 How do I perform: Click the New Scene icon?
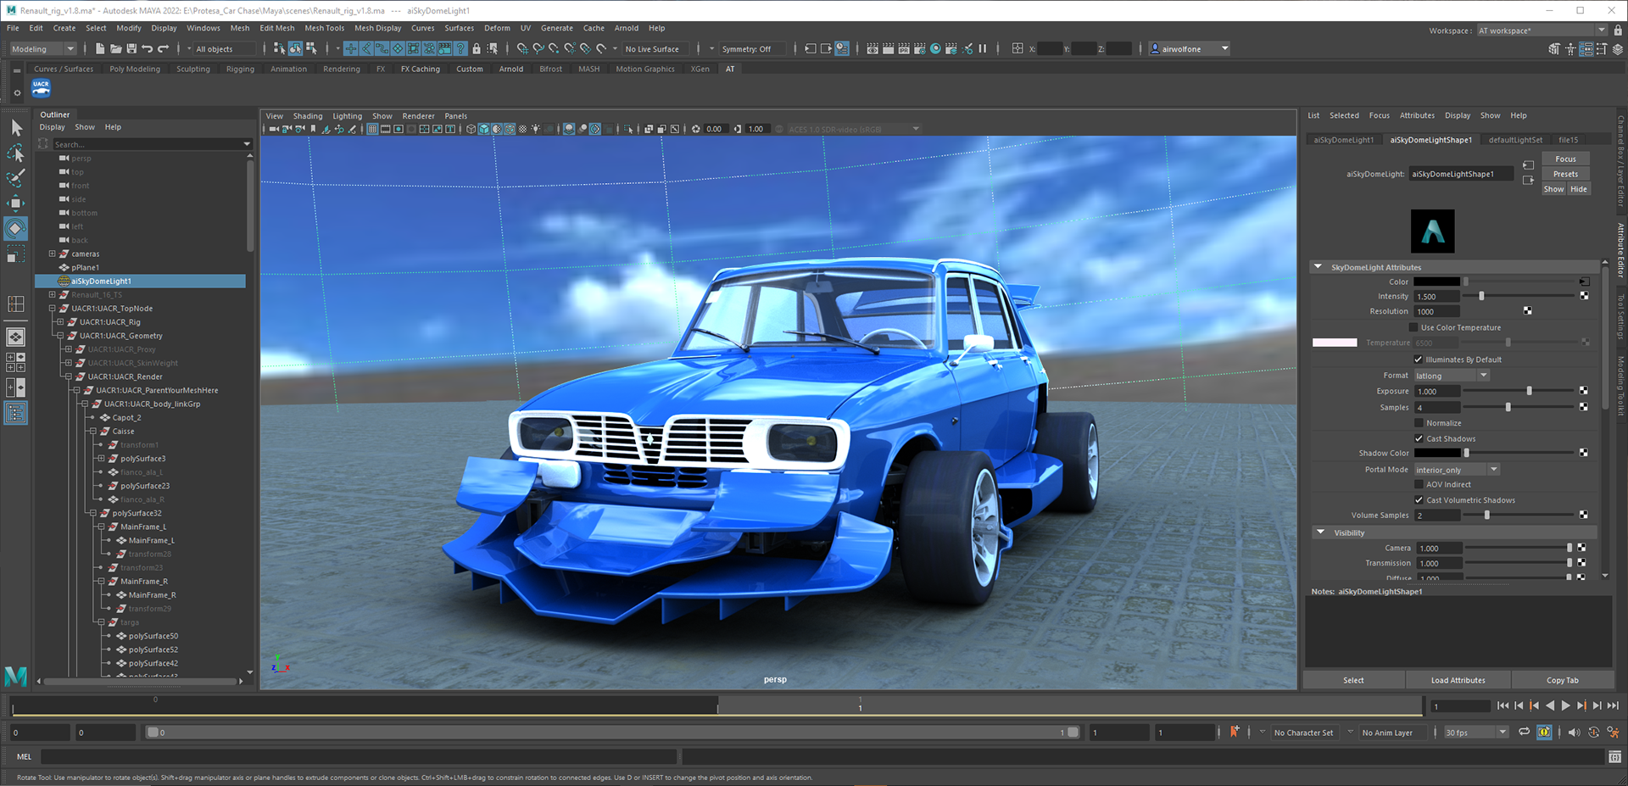point(100,48)
